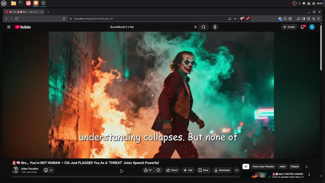Open site settings icon in address bar
The height and width of the screenshot is (183, 325).
71,19
